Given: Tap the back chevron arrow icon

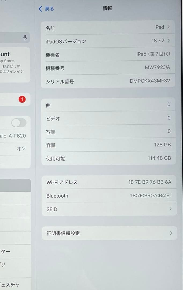Looking at the screenshot, I should tap(40, 9).
